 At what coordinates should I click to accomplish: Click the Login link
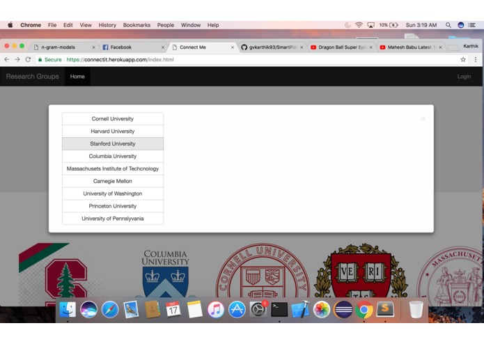[464, 77]
